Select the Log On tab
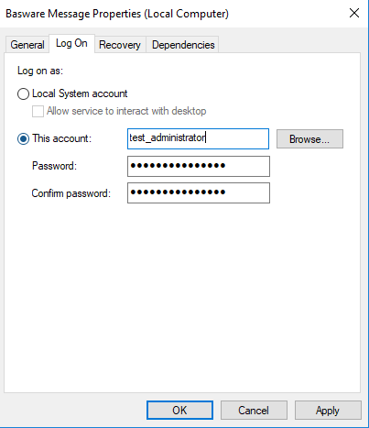 click(71, 43)
